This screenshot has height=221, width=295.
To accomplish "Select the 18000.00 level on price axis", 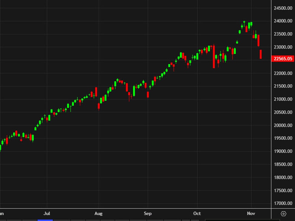I will click(283, 177).
